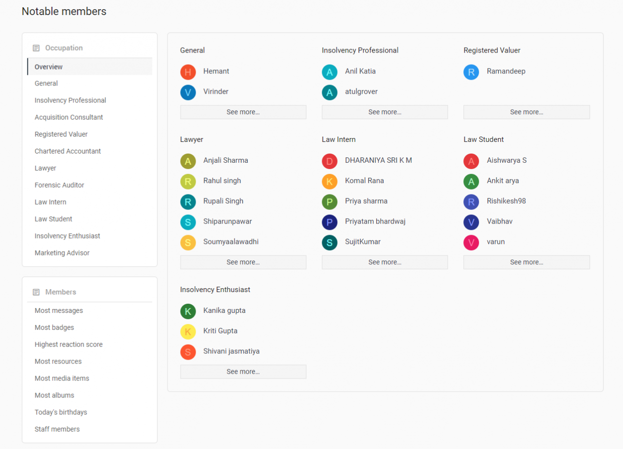Expand See more under Insolvency Enthusiast
This screenshot has width=623, height=449.
click(243, 372)
